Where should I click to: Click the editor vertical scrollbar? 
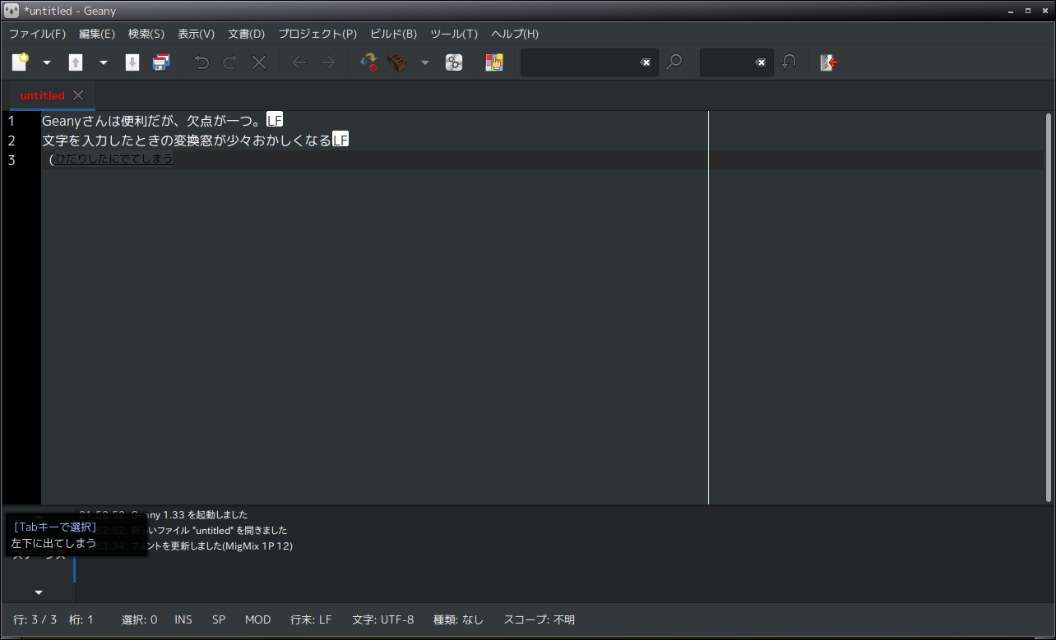pyautogui.click(x=1049, y=308)
